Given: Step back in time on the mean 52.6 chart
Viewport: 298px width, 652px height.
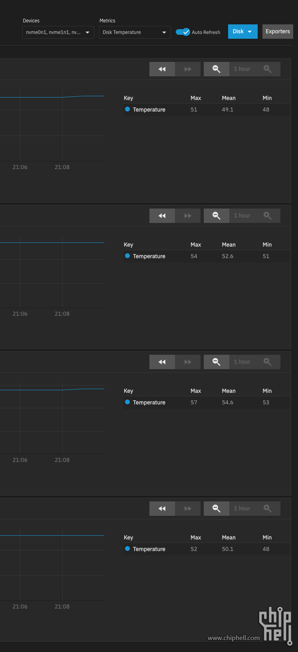Looking at the screenshot, I should coord(162,216).
